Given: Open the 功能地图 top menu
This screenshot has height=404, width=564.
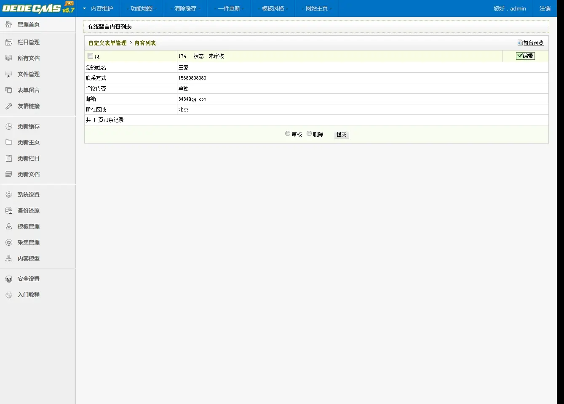Looking at the screenshot, I should click(142, 8).
